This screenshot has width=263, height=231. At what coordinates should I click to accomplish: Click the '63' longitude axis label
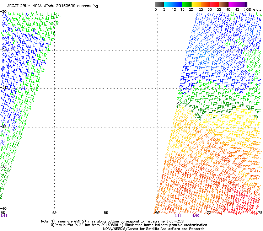[x=54, y=213]
